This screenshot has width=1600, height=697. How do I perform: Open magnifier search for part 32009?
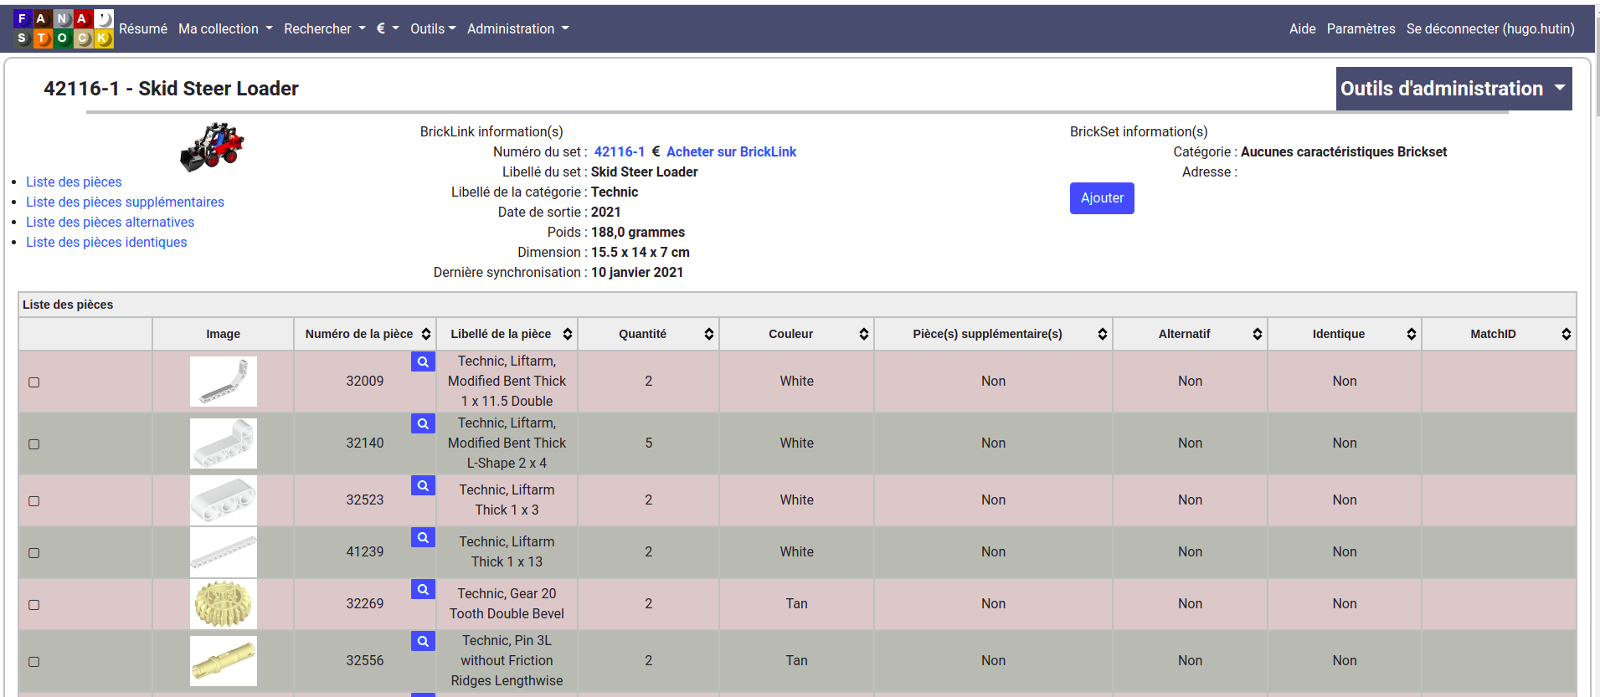point(423,361)
